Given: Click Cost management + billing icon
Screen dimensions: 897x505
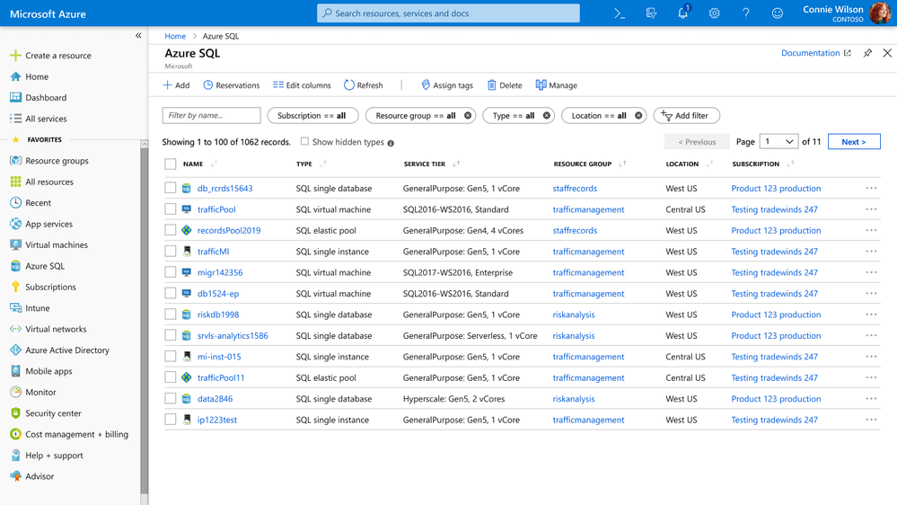Looking at the screenshot, I should click(15, 434).
